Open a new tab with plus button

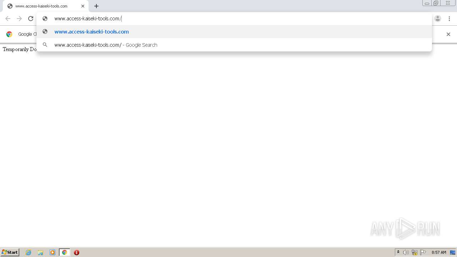click(96, 6)
